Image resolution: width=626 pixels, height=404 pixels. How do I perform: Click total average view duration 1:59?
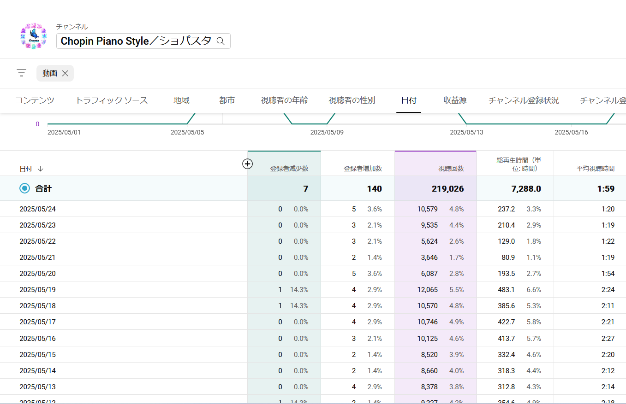click(x=607, y=189)
